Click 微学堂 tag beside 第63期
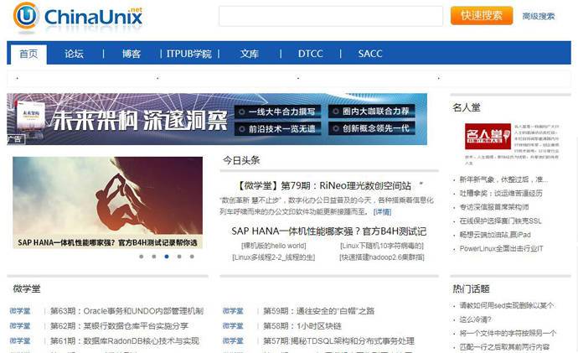Viewport: 578px width, 353px height. (20, 311)
